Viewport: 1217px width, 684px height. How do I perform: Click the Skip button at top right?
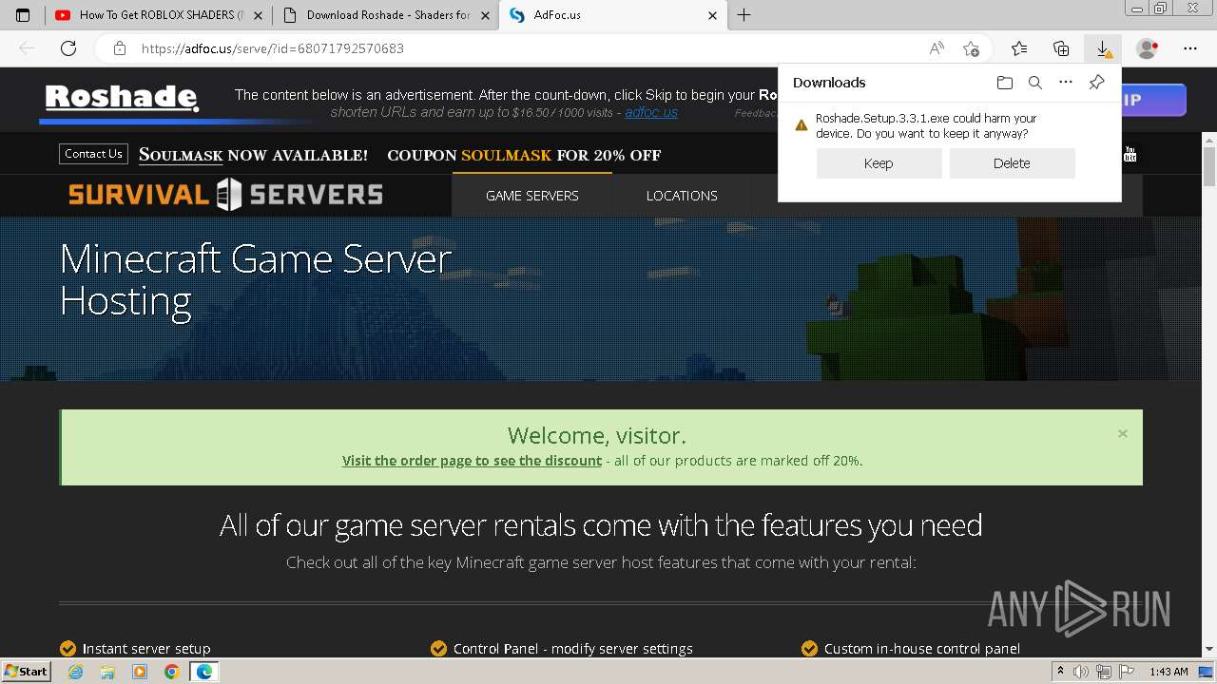click(x=1153, y=100)
